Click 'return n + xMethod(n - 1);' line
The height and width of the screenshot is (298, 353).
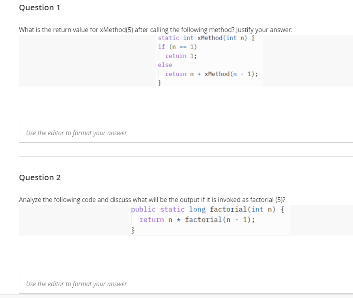pyautogui.click(x=212, y=74)
